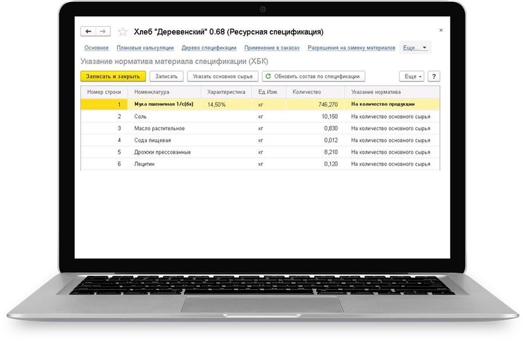
Task: Click Обновить состав по спецификации
Action: tap(314, 76)
